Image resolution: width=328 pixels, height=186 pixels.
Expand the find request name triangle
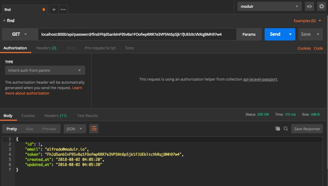click(x=4, y=21)
